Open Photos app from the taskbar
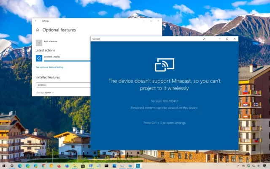Viewport: 270px width, 169px height. pos(114,166)
